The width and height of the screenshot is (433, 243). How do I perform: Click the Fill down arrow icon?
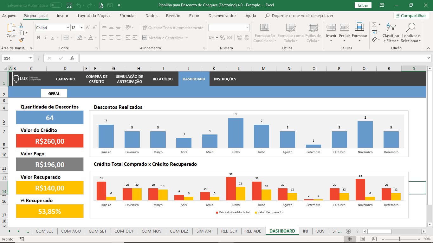pyautogui.click(x=374, y=32)
